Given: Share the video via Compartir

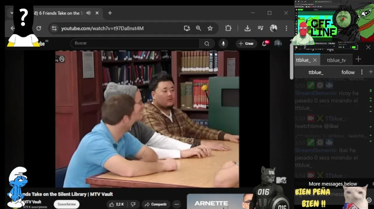Looking at the screenshot, I should [156, 204].
